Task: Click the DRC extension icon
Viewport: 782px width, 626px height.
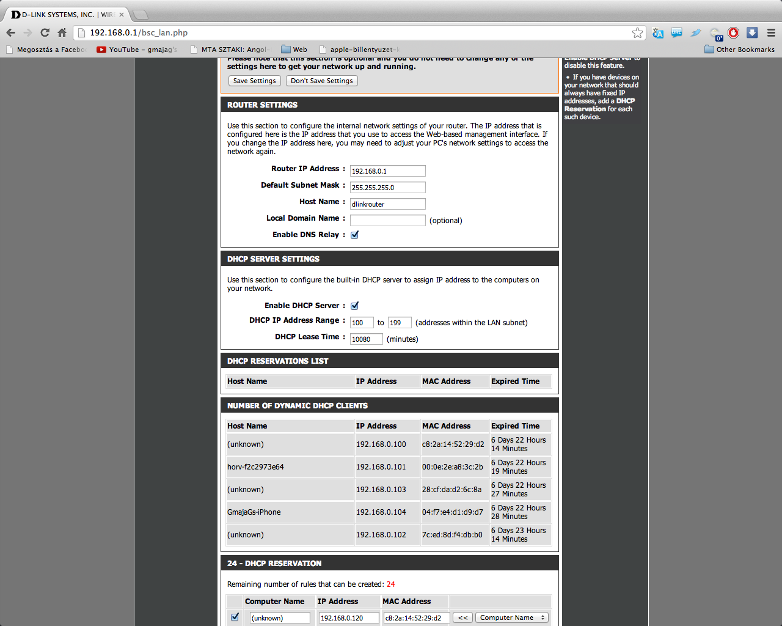Action: [676, 33]
